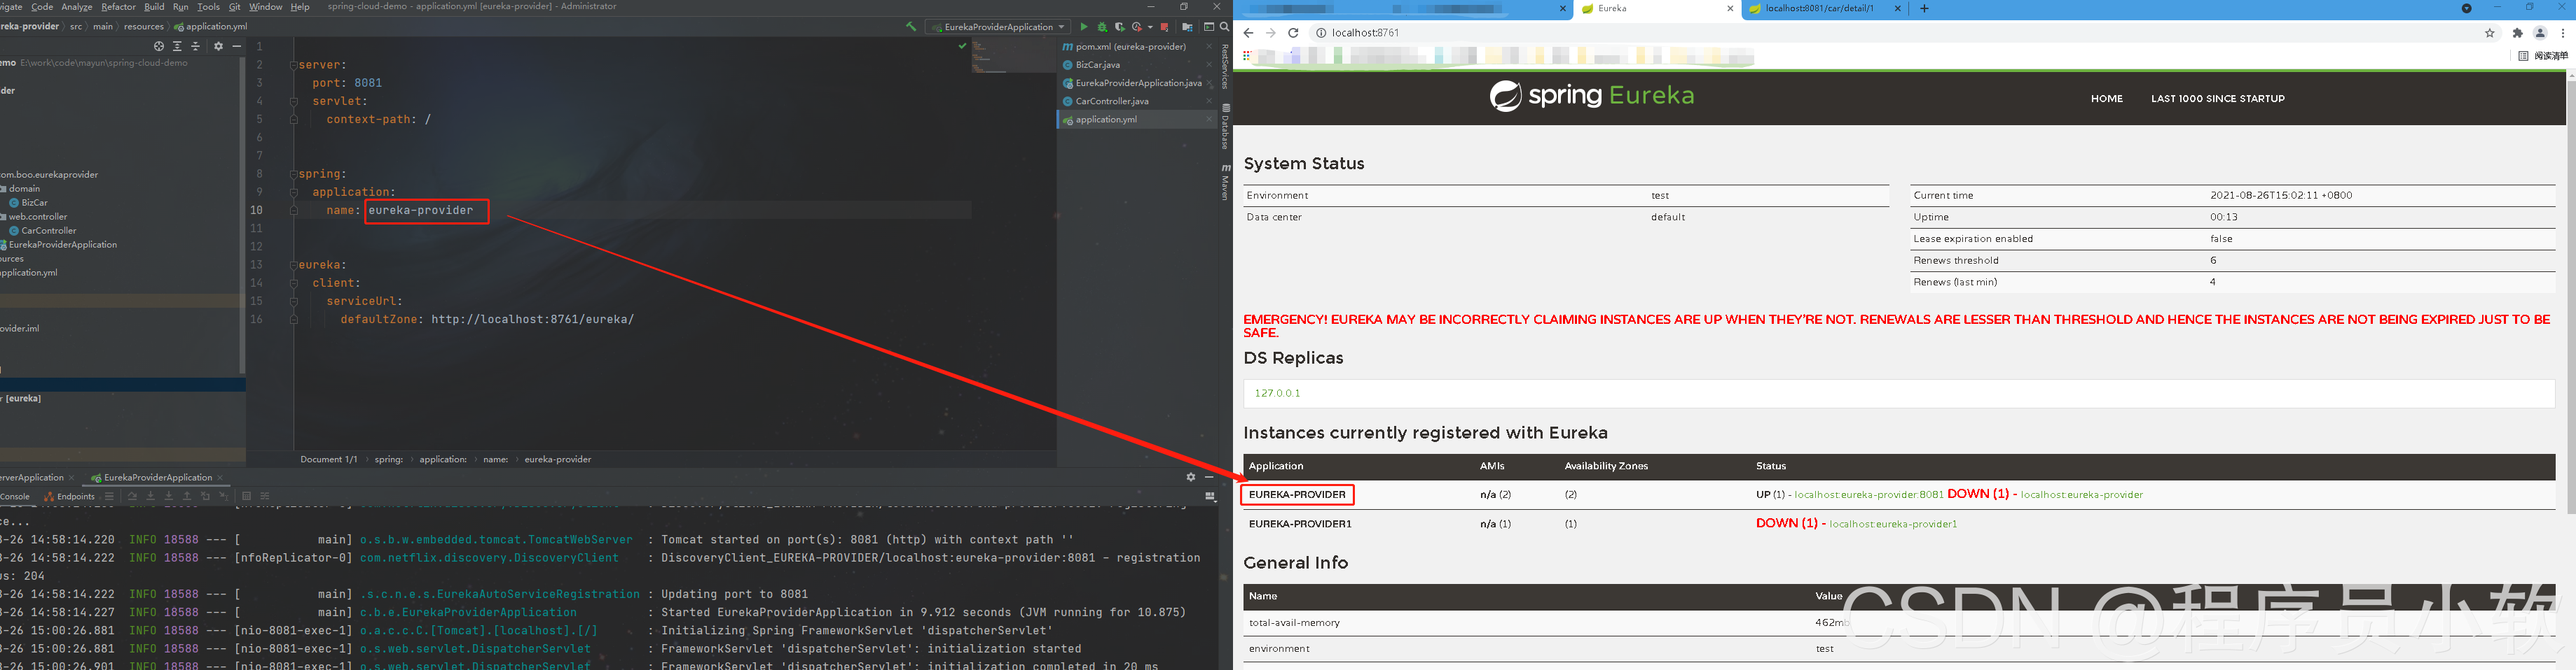Screen dimensions: 2576x670
Task: Open the Maven tool window stripe
Action: [1226, 182]
